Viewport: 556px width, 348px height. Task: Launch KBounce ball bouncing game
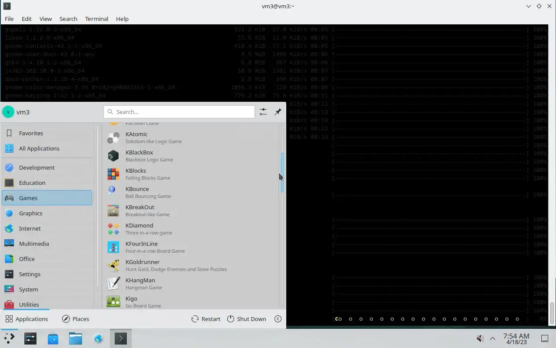190,192
